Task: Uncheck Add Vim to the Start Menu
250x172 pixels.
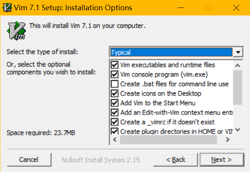Action: (115, 103)
